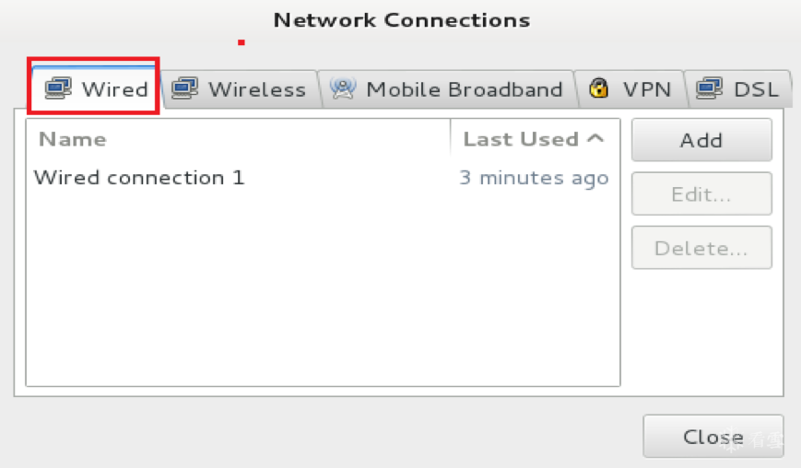Image resolution: width=801 pixels, height=468 pixels.
Task: Select the Mobile Broadband tab
Action: point(464,89)
